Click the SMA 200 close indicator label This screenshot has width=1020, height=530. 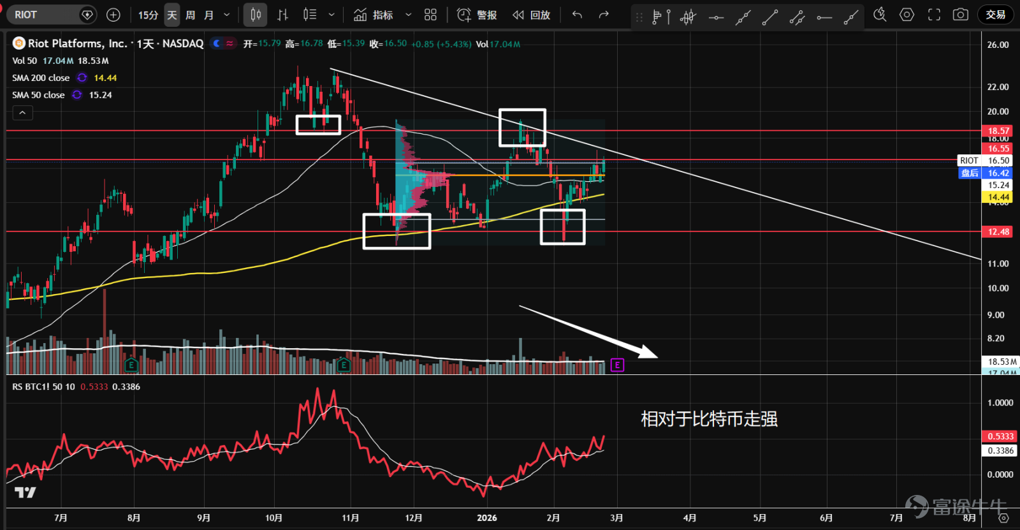tap(41, 78)
